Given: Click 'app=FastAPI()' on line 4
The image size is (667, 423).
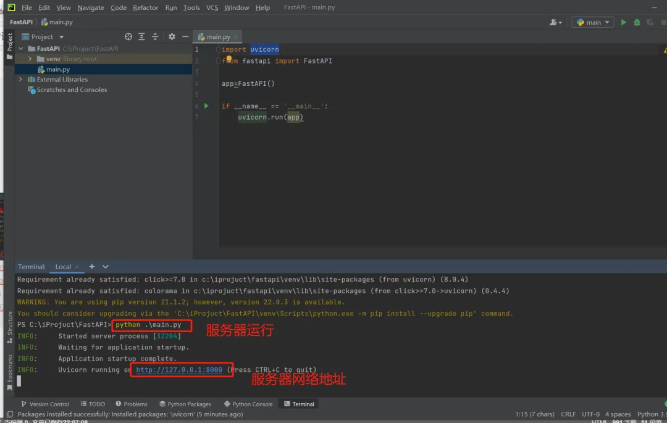Looking at the screenshot, I should click(248, 83).
